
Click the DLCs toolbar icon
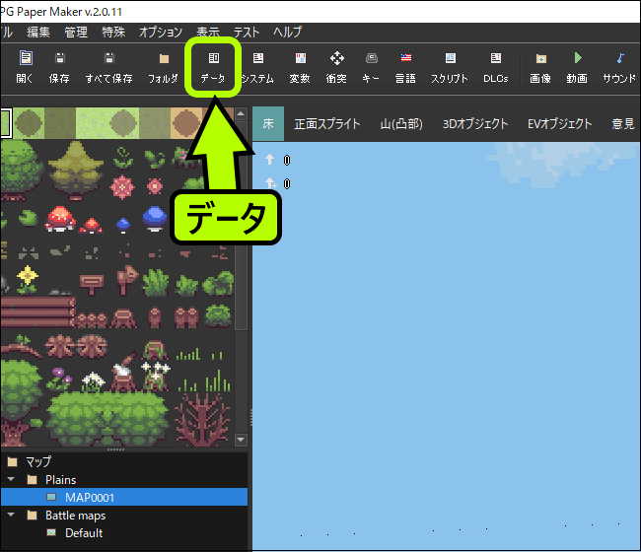click(x=496, y=67)
